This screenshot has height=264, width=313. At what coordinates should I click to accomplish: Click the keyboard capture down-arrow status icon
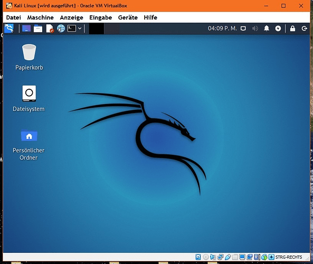[271, 257]
